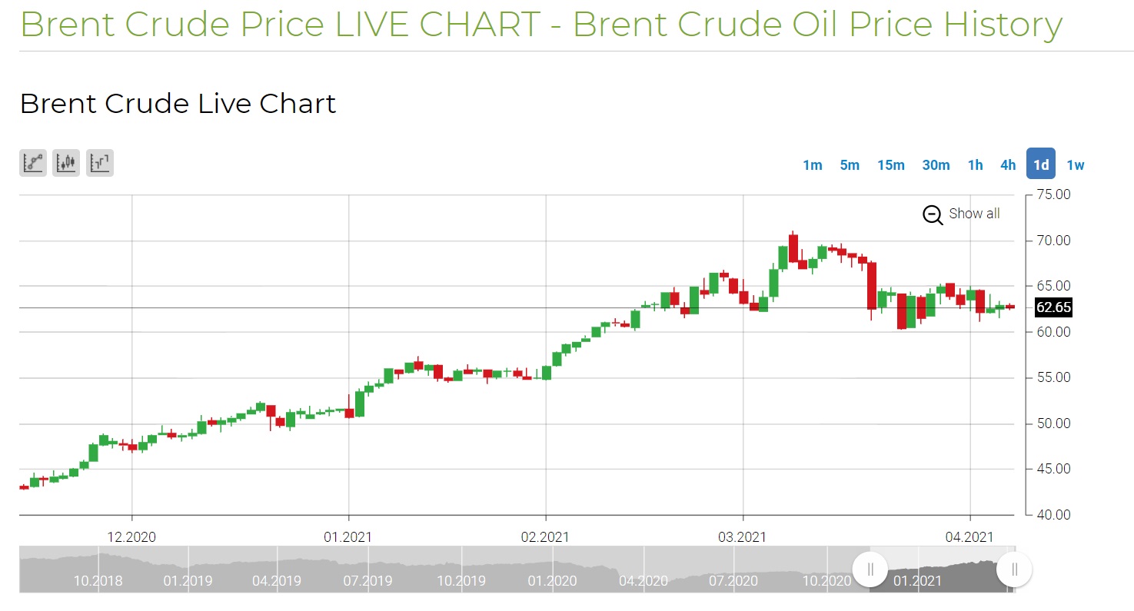Click the Brent Crude Price LIVE CHART heading

540,25
